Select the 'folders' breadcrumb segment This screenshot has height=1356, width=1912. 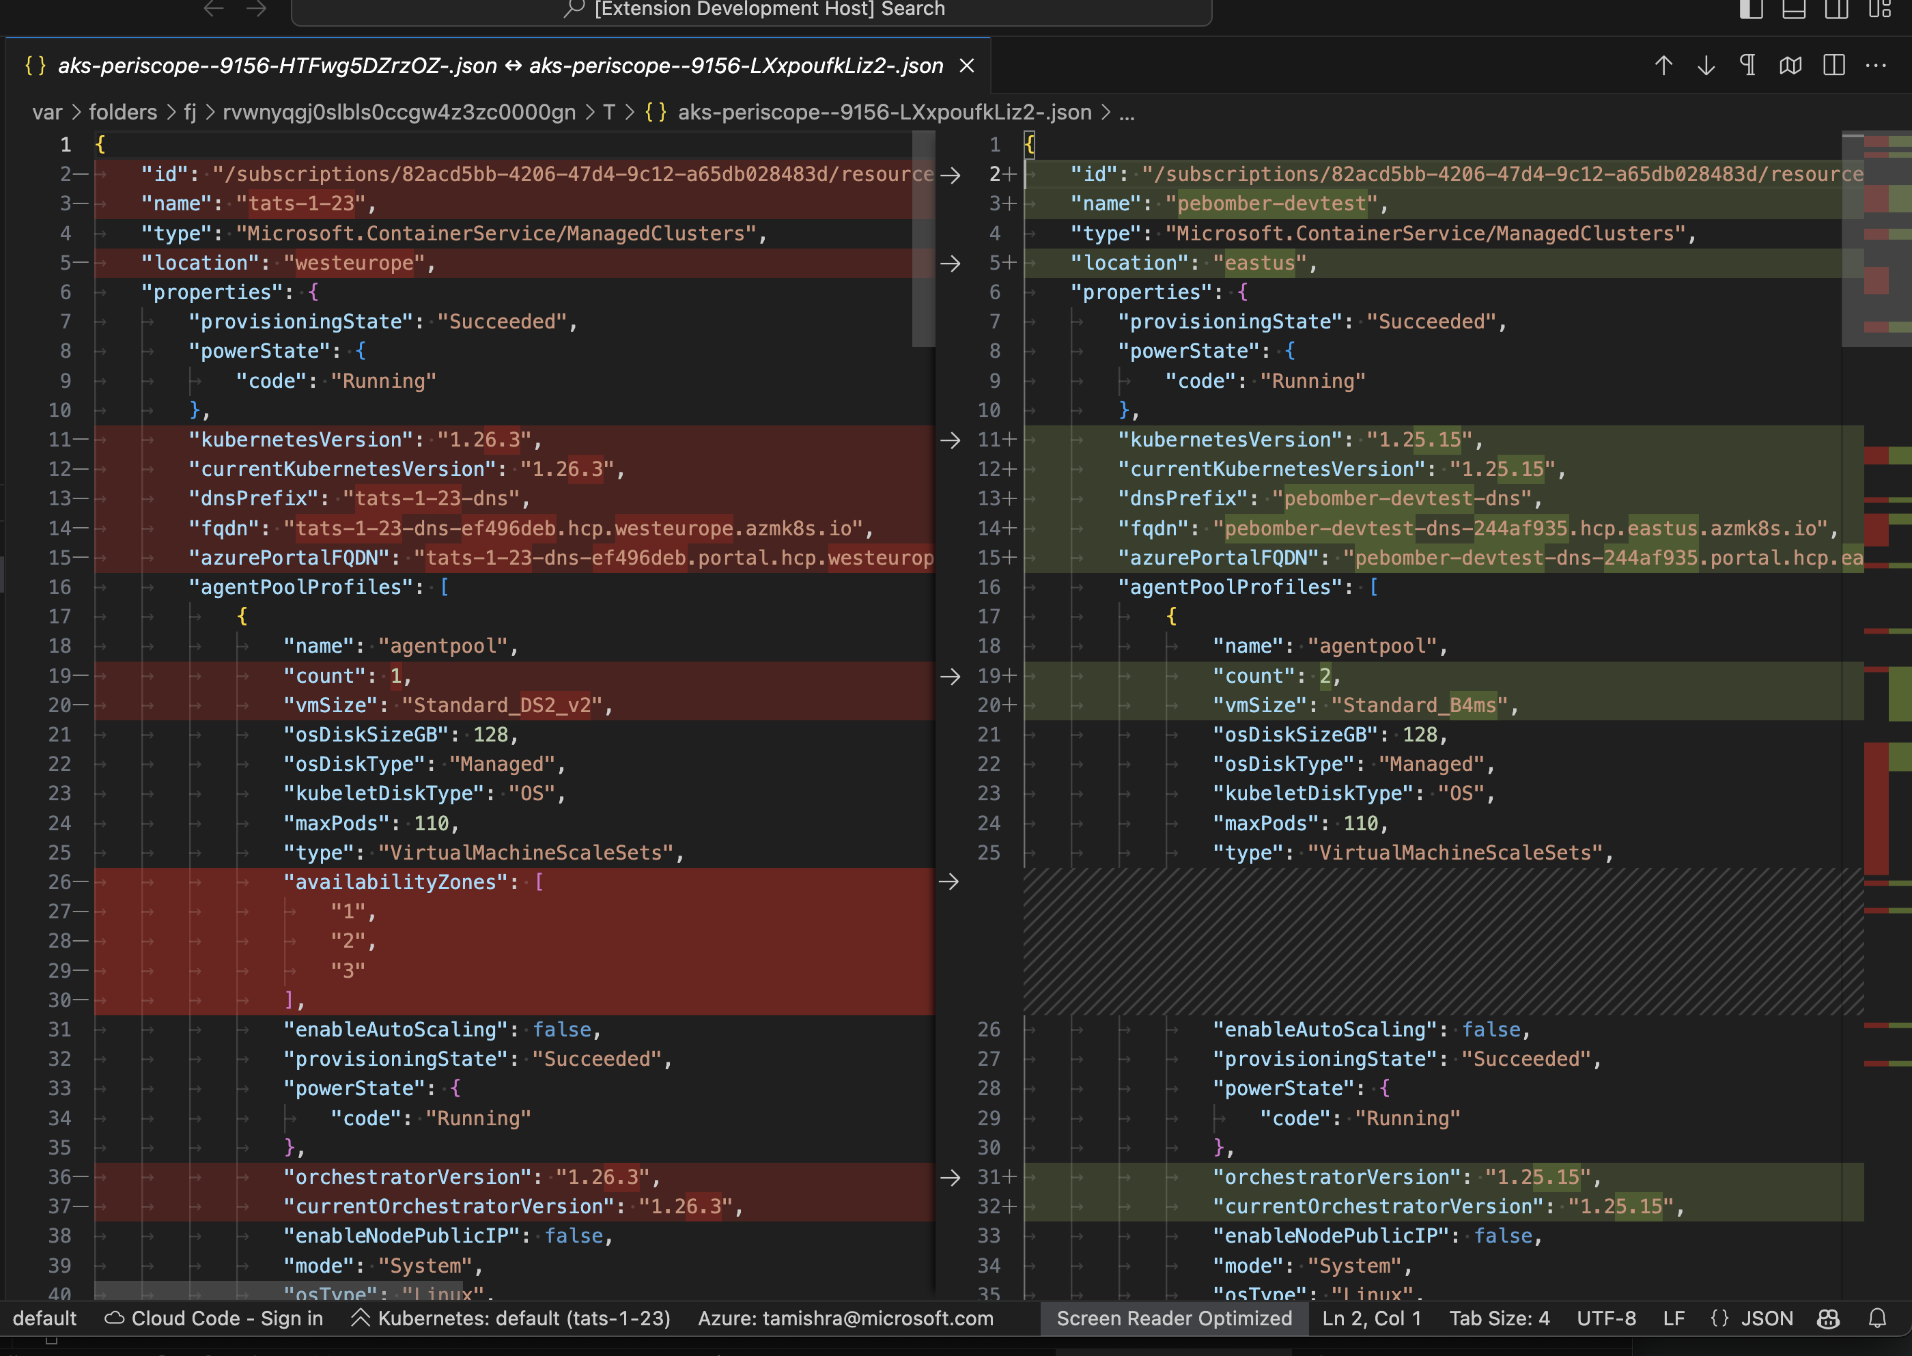click(123, 112)
